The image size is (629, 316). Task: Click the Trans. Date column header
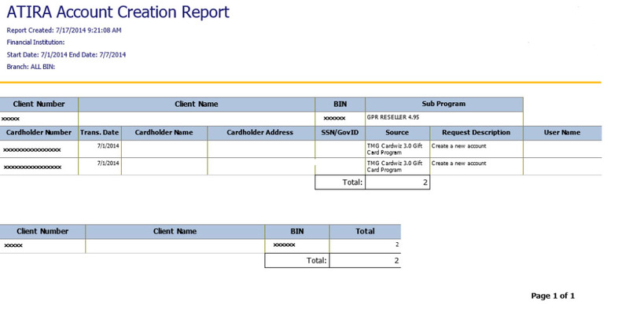[x=101, y=133]
